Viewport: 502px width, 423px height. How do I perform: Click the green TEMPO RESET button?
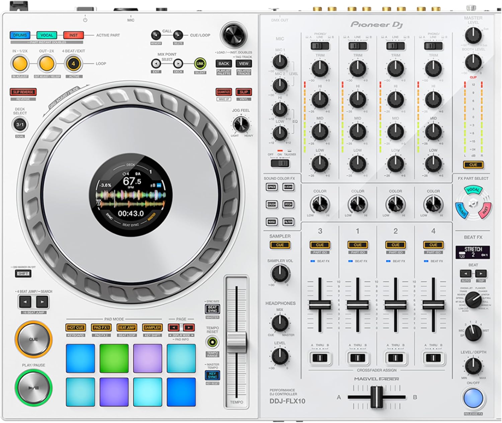(x=212, y=342)
